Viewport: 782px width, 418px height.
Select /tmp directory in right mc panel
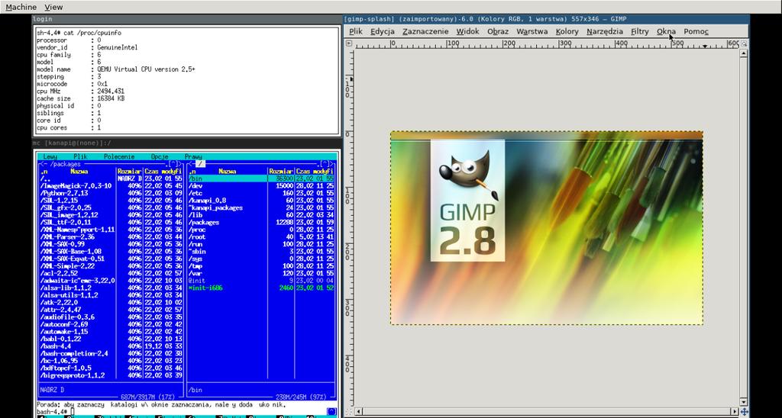tap(261, 266)
